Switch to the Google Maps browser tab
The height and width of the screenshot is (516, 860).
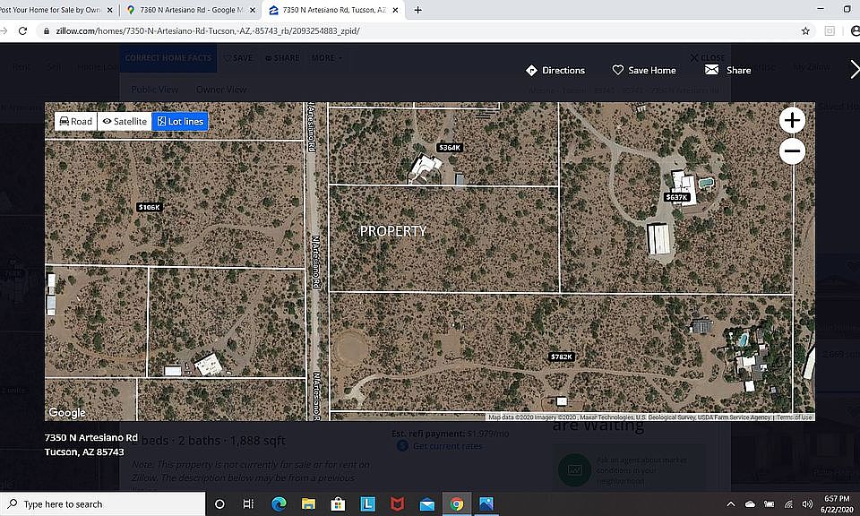[x=185, y=10]
